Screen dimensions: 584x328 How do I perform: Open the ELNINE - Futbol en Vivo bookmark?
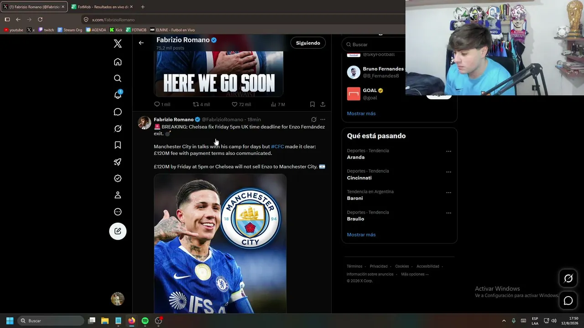coord(172,30)
